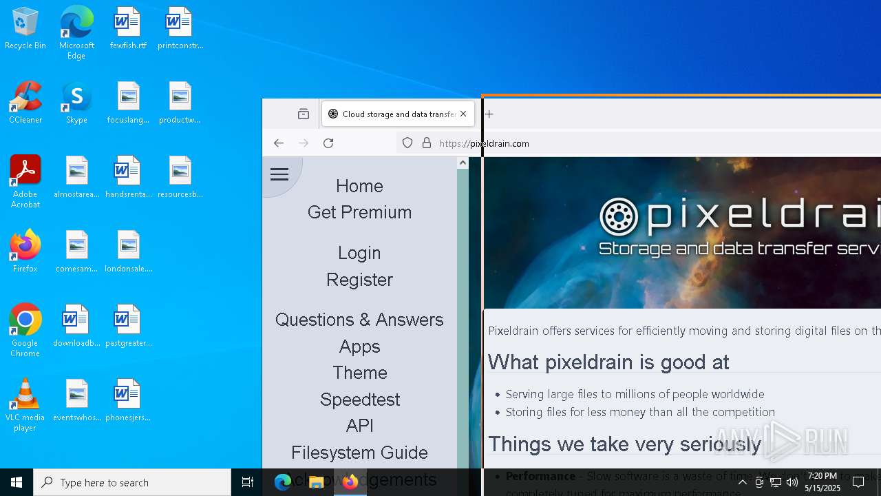This screenshot has height=496, width=881.
Task: Select the focuslang... image file icon
Action: point(128,103)
